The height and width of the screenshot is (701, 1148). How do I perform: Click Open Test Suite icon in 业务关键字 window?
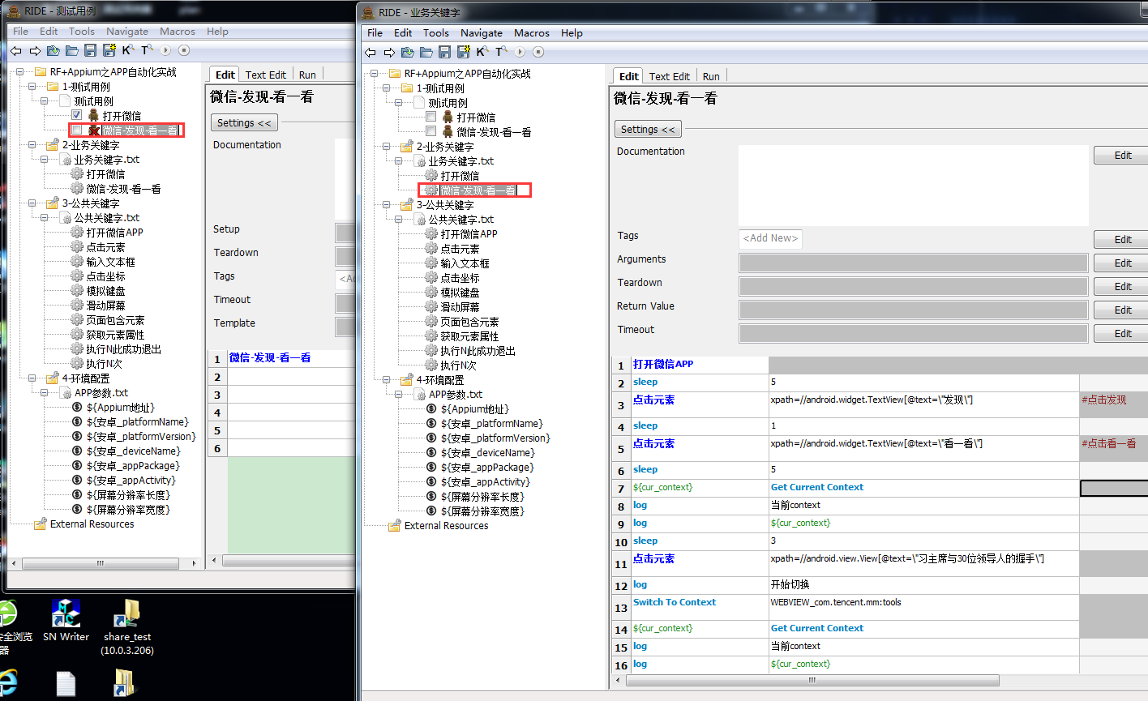[x=408, y=52]
